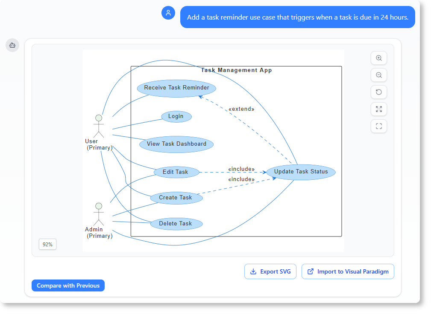Click the fit-to-screen expand arrows icon
Viewport: 431px width, 317px height.
coord(378,109)
